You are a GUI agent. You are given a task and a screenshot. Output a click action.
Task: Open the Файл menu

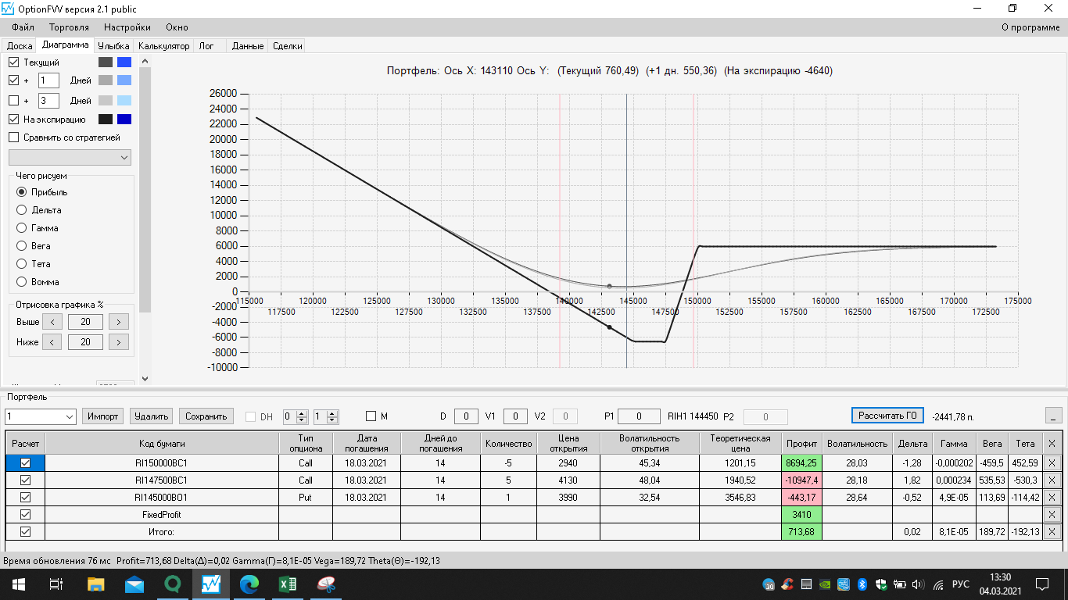click(23, 27)
